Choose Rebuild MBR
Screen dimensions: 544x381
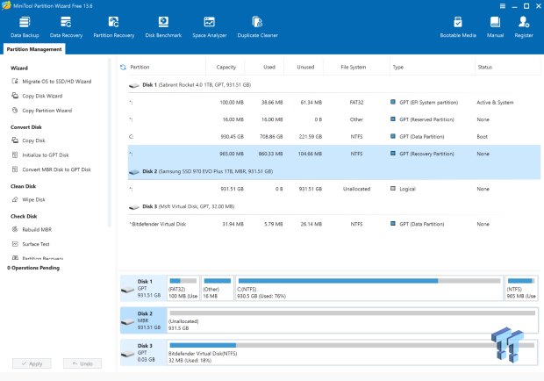32,229
